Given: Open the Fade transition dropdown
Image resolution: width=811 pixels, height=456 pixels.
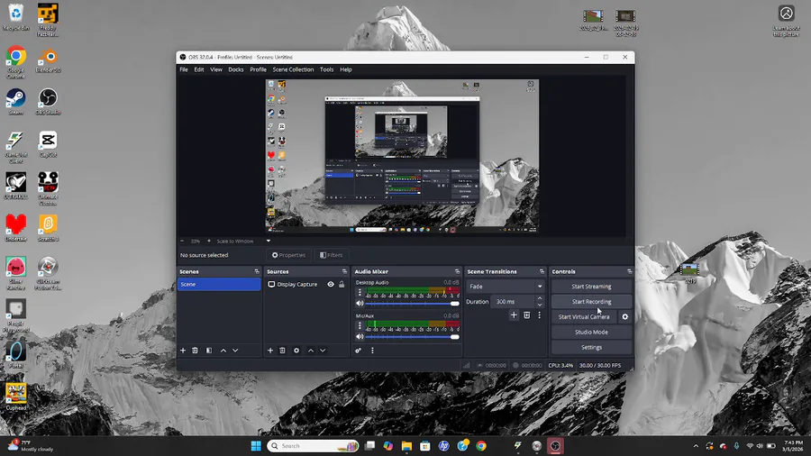Looking at the screenshot, I should click(506, 287).
